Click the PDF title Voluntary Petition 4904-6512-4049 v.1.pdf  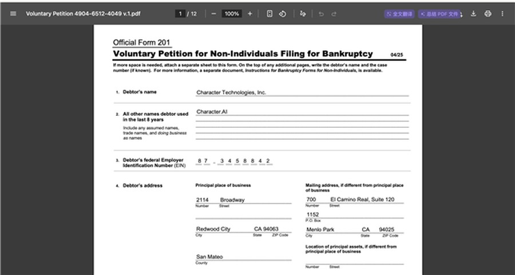tap(83, 14)
